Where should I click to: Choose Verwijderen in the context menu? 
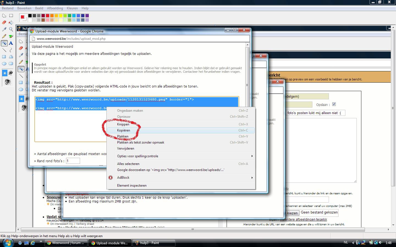click(181, 148)
